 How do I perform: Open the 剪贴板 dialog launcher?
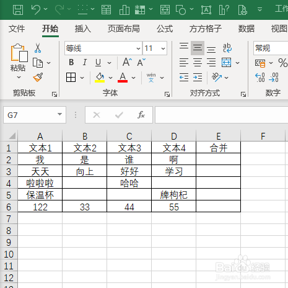click(x=55, y=94)
